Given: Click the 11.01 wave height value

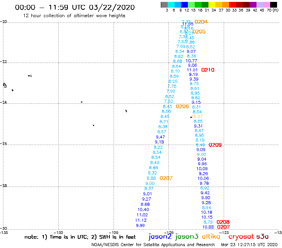Looking at the screenshot, I should (192, 70).
